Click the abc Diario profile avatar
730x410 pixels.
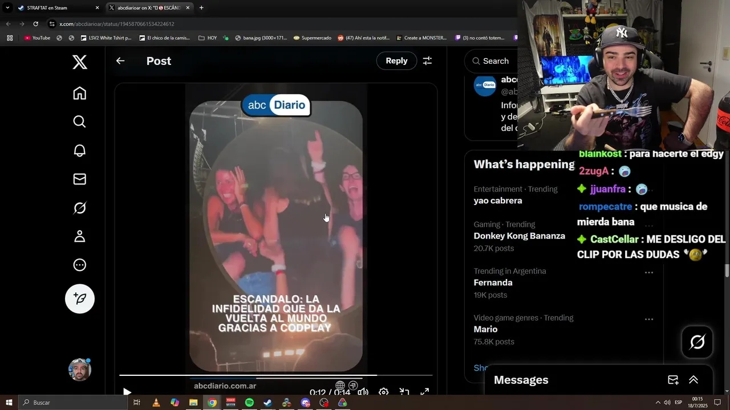point(485,85)
